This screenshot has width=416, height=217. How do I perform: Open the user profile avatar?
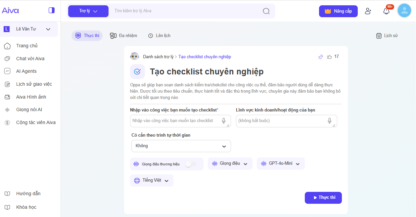pos(404,11)
